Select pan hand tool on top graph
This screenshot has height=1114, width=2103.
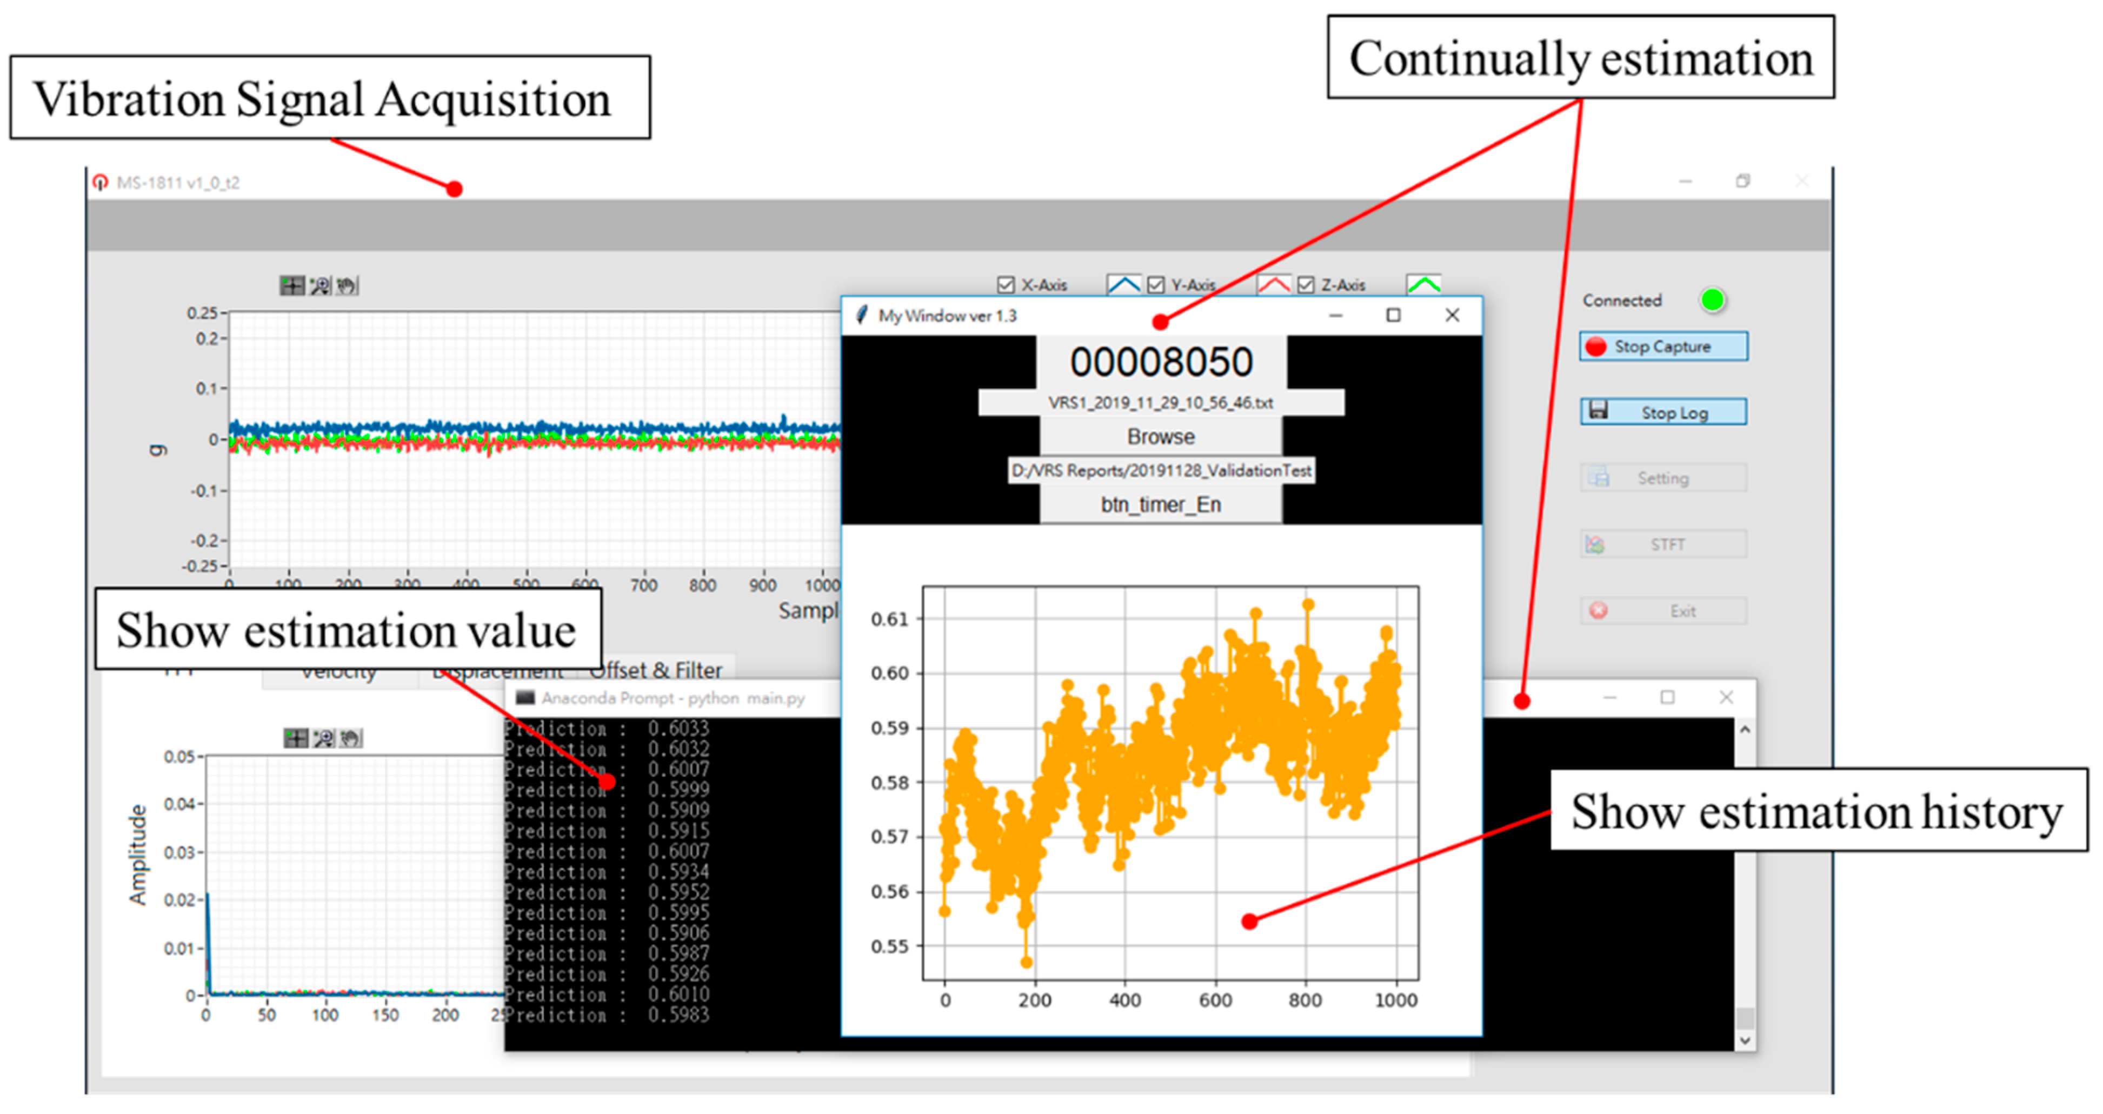347,285
